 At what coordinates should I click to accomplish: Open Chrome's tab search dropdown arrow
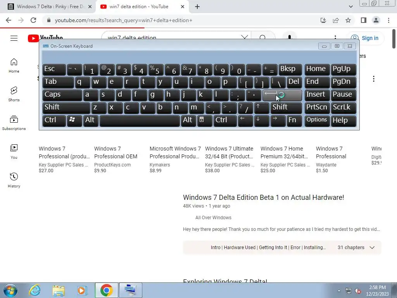point(350,7)
